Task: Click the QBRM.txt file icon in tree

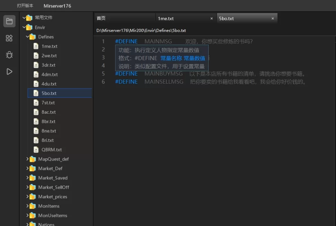Action: click(36, 150)
